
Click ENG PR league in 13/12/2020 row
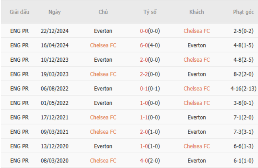pos(19,146)
